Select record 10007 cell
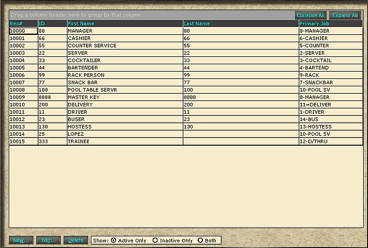This screenshot has height=248, width=368. 23,83
